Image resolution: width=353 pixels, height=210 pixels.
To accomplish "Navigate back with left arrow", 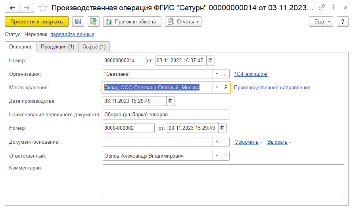I will point(12,8).
